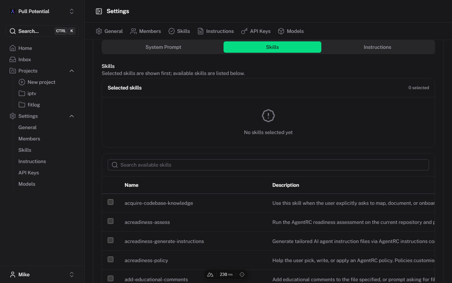Click the 0 selected counter

pos(419,88)
